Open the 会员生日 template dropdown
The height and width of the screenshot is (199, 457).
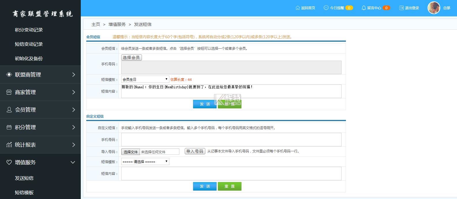(145, 79)
